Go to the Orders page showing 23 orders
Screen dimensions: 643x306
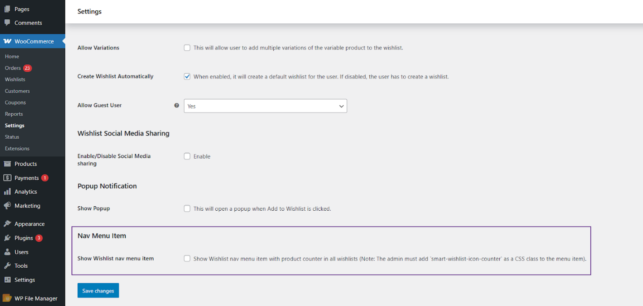[x=13, y=68]
